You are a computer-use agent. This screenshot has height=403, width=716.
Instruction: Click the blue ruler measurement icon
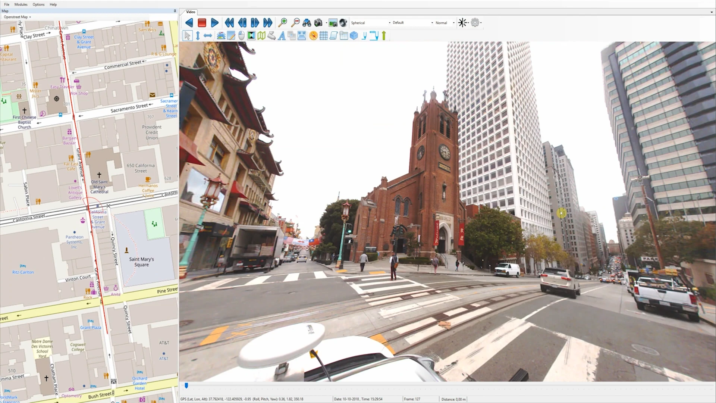(x=374, y=35)
